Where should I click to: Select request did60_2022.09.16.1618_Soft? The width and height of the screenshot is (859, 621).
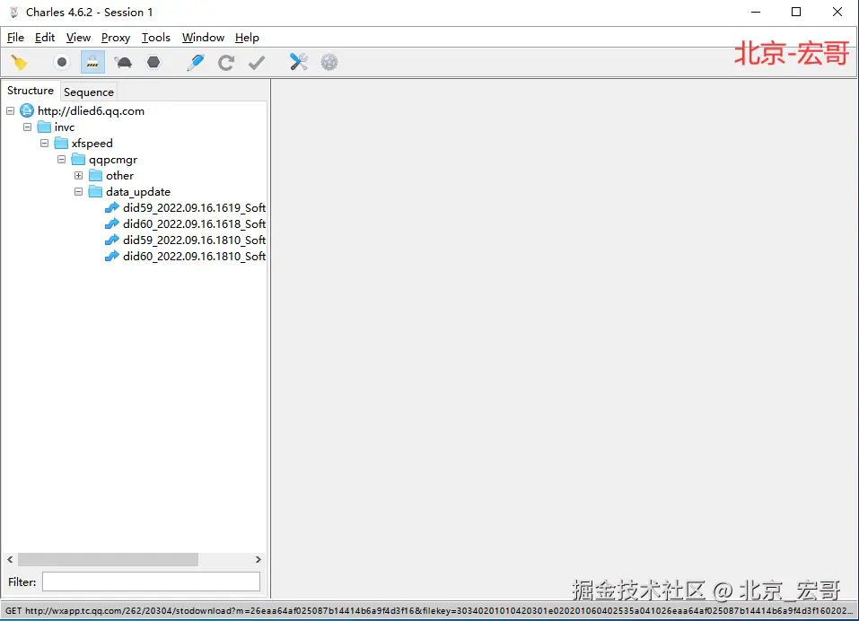[185, 224]
